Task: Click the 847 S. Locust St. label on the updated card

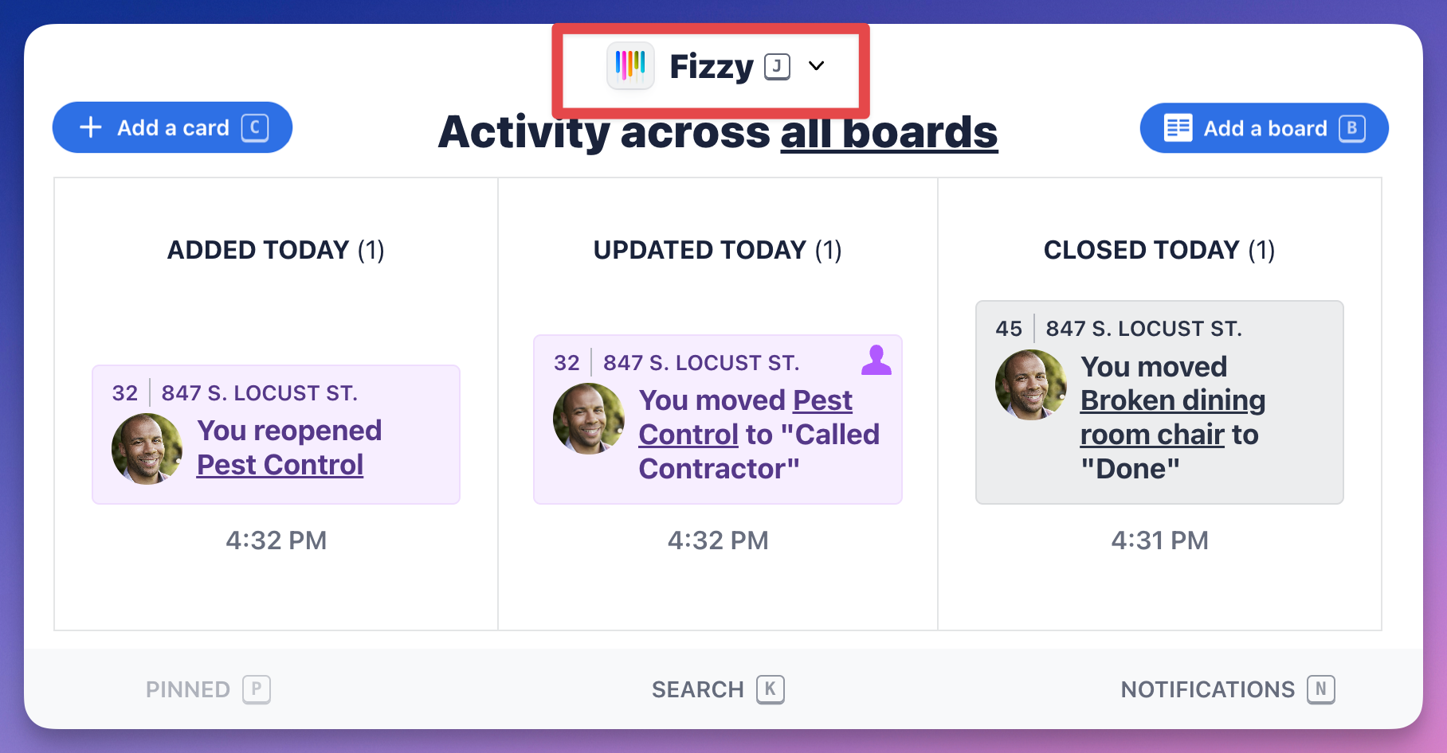Action: click(701, 362)
